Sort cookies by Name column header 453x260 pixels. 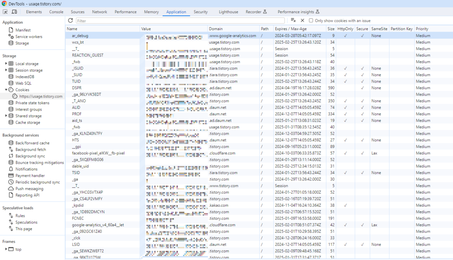pos(103,29)
